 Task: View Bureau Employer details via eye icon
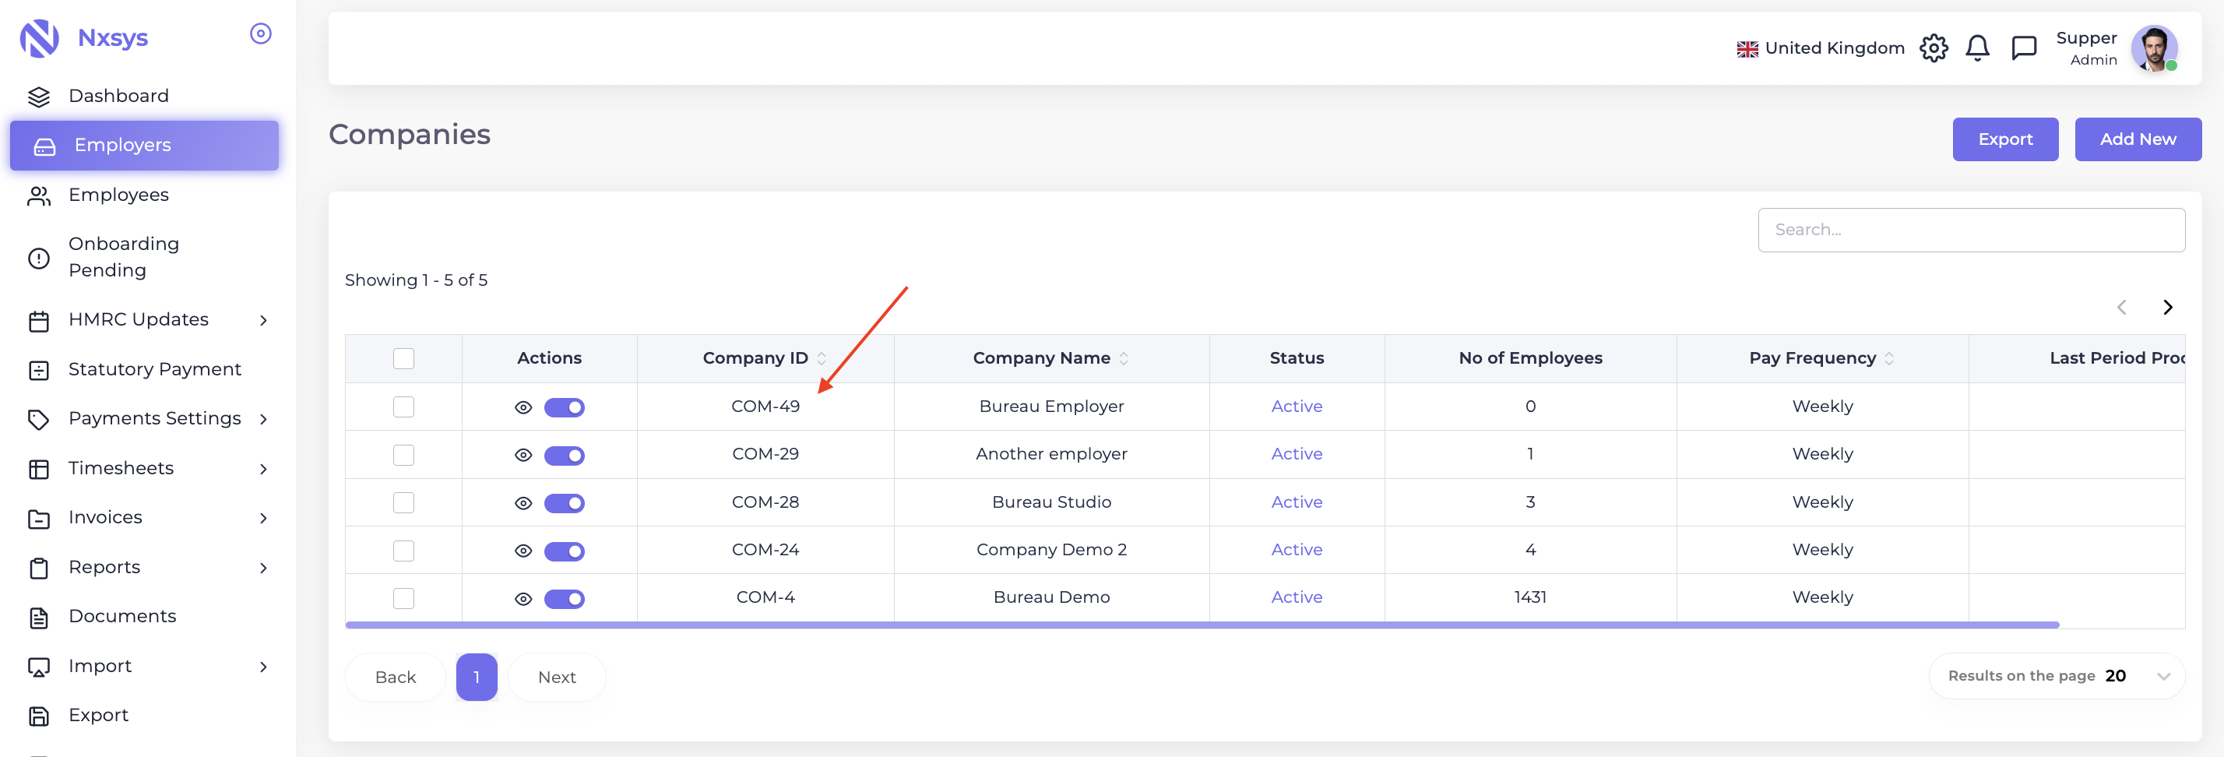click(x=523, y=407)
